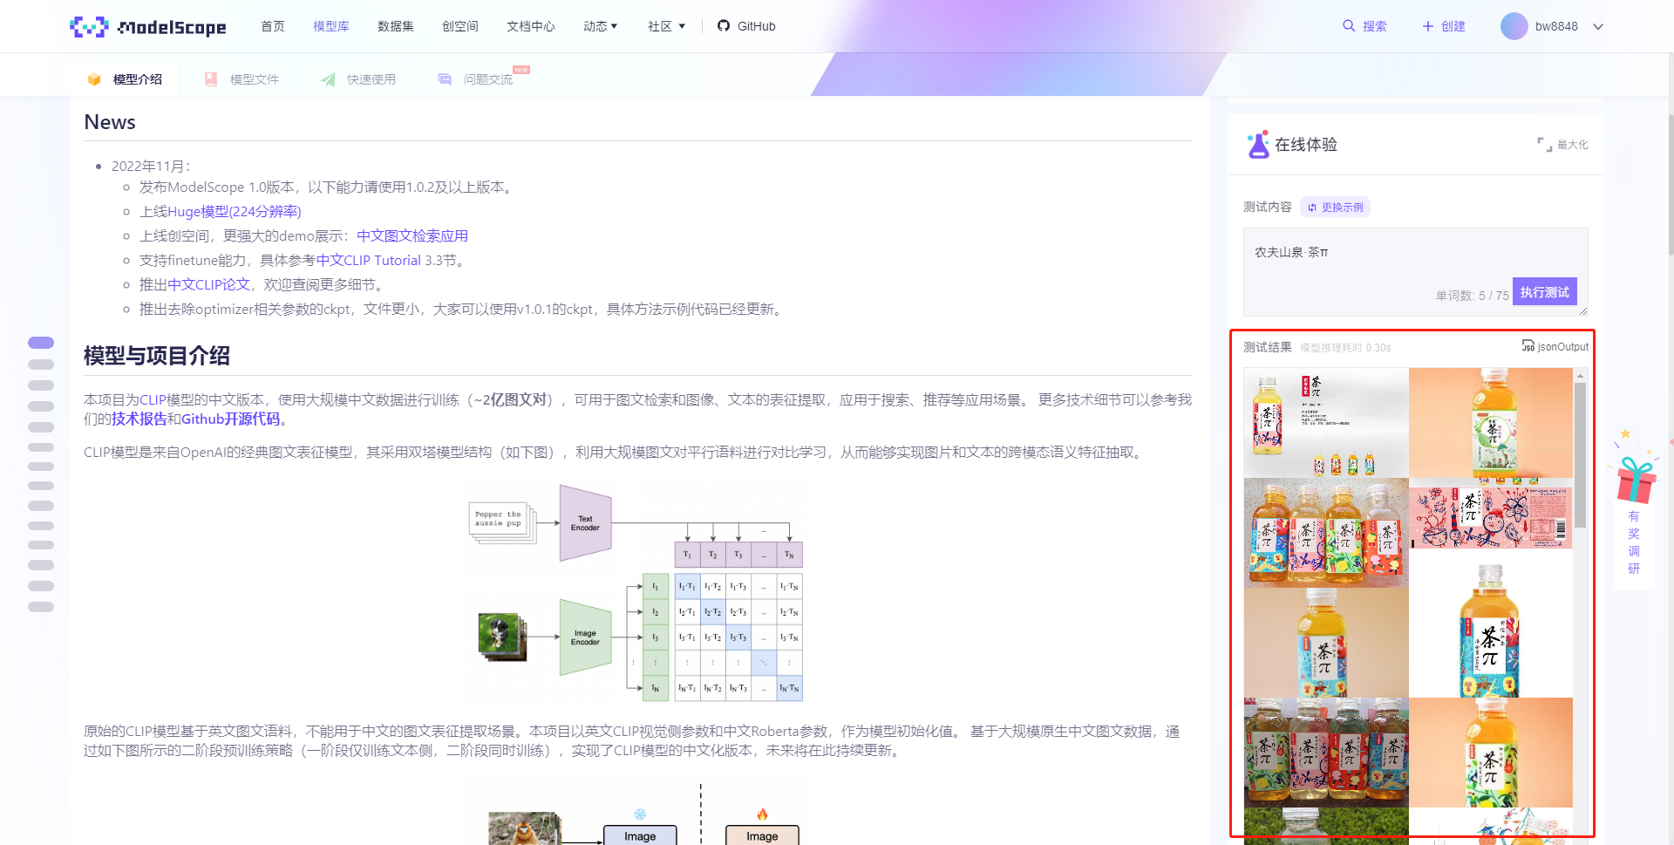
Task: Click the ModelScope logo
Action: [147, 27]
